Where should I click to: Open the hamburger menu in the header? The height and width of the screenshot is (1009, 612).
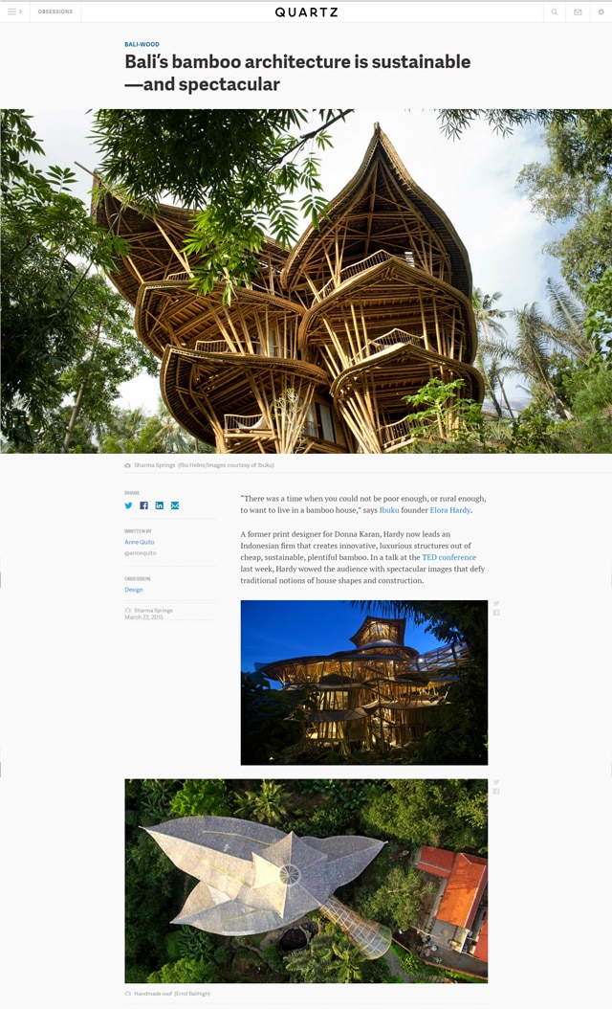click(x=14, y=11)
